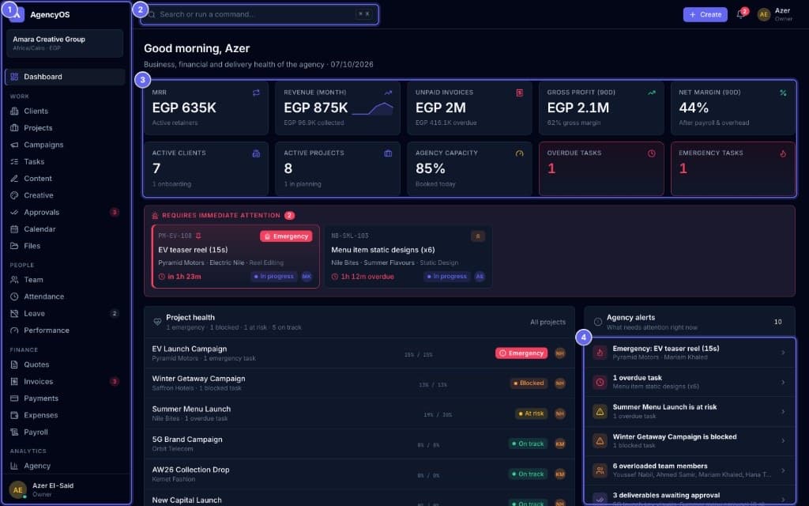Open the Amara Creative Group workspace switcher
Viewport: 809px width, 506px height.
coord(65,43)
